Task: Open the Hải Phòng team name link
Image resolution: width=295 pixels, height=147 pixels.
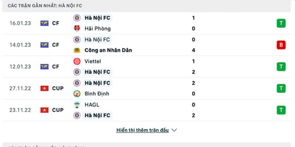Action: (x=97, y=29)
